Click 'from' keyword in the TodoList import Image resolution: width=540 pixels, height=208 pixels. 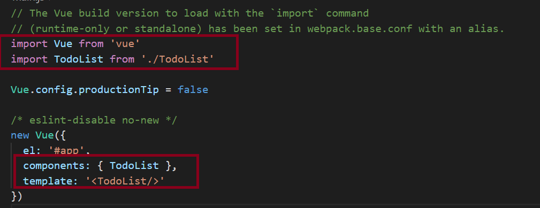point(122,59)
